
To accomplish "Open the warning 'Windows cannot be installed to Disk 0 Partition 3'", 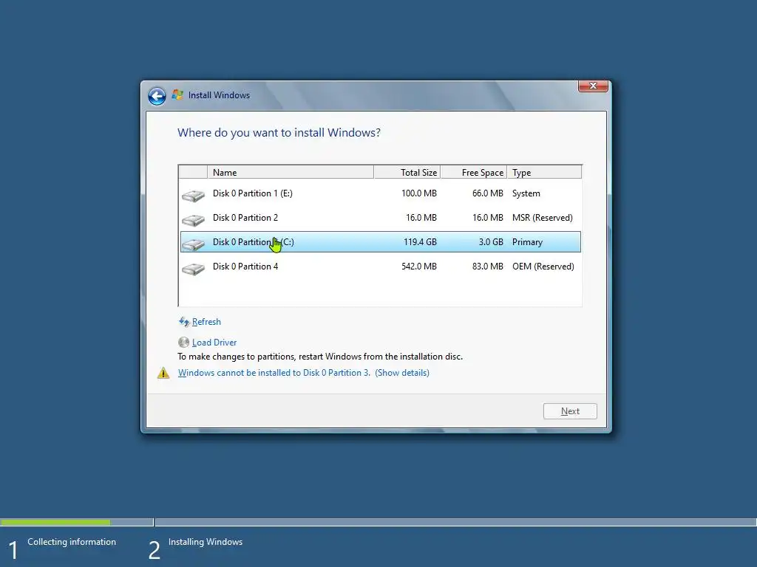I will tap(304, 373).
